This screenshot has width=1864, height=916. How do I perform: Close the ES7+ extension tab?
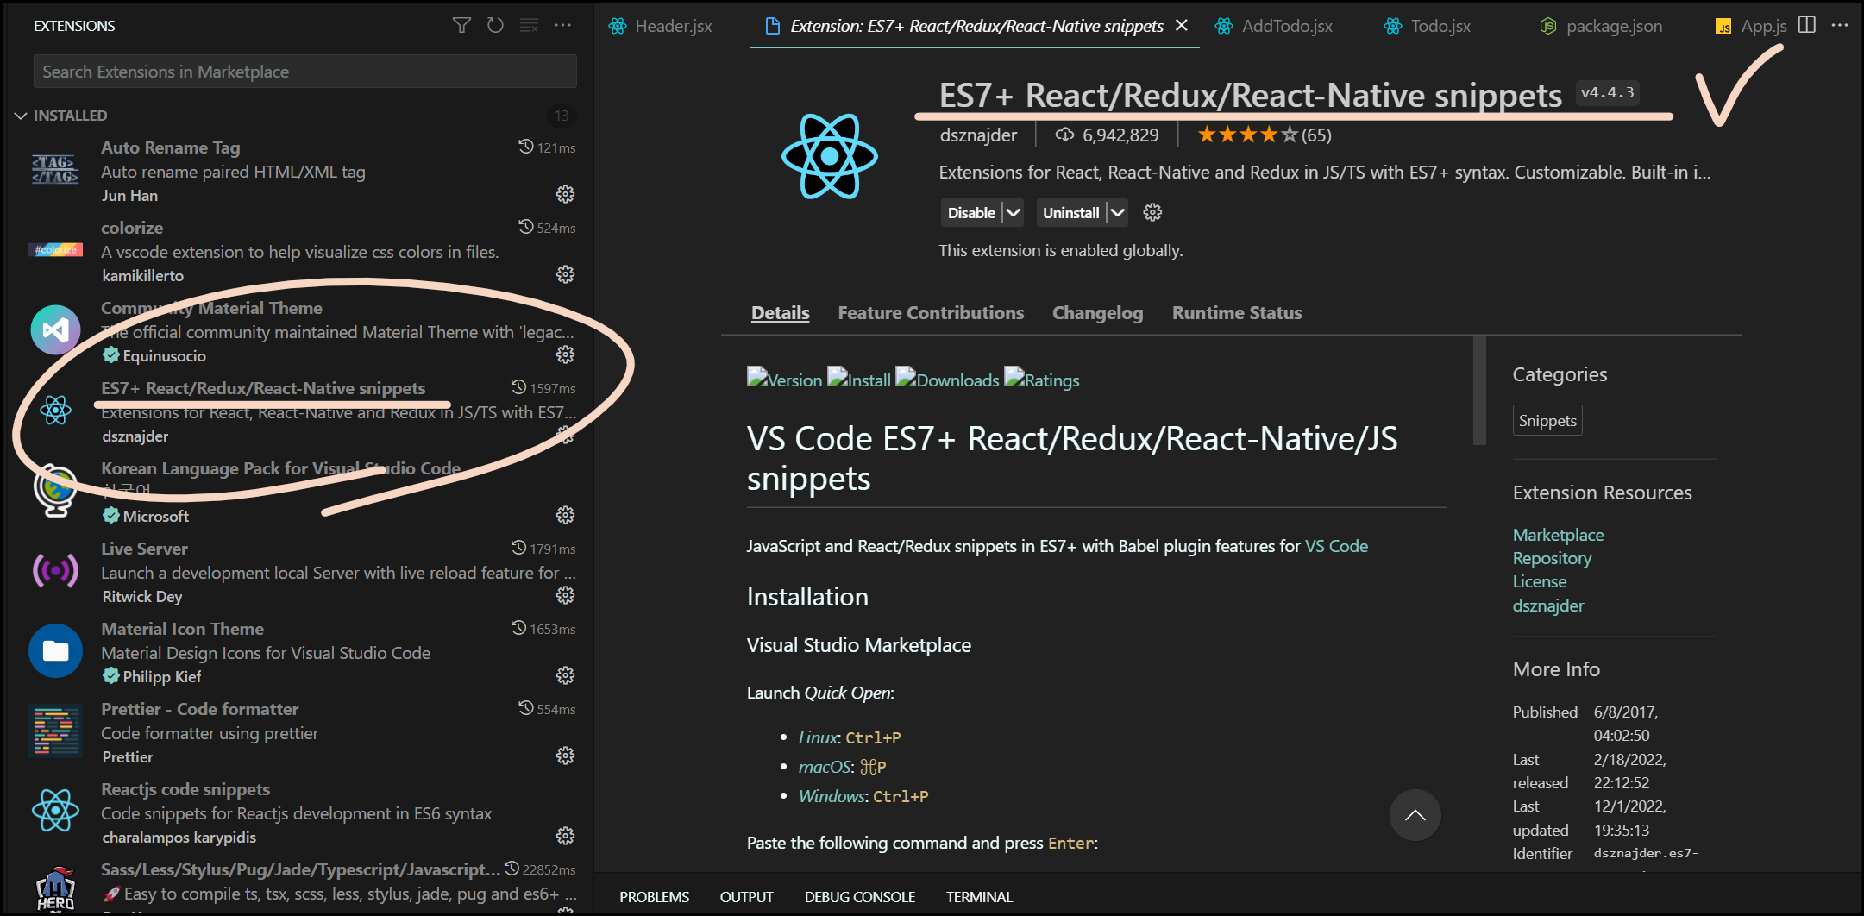click(x=1182, y=25)
